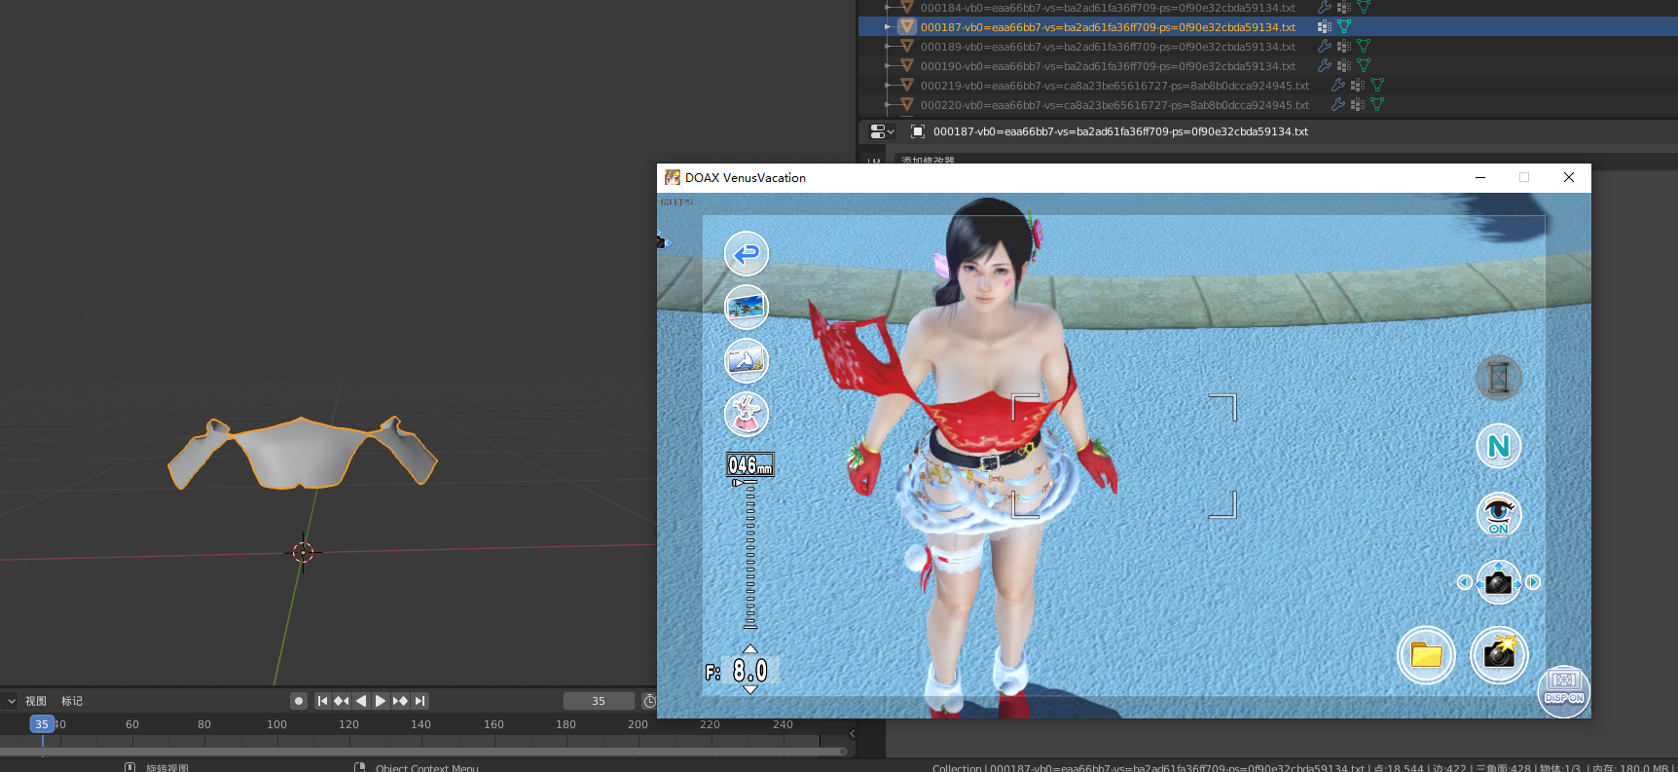Open the pose photo selector in DOAX

click(747, 361)
